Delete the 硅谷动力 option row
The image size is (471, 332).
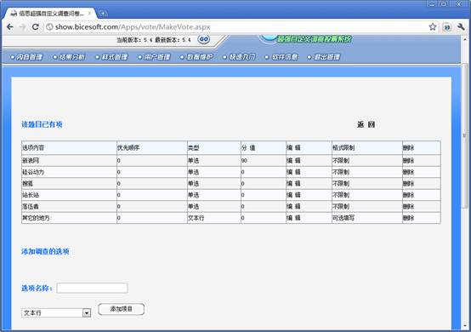[x=408, y=172]
